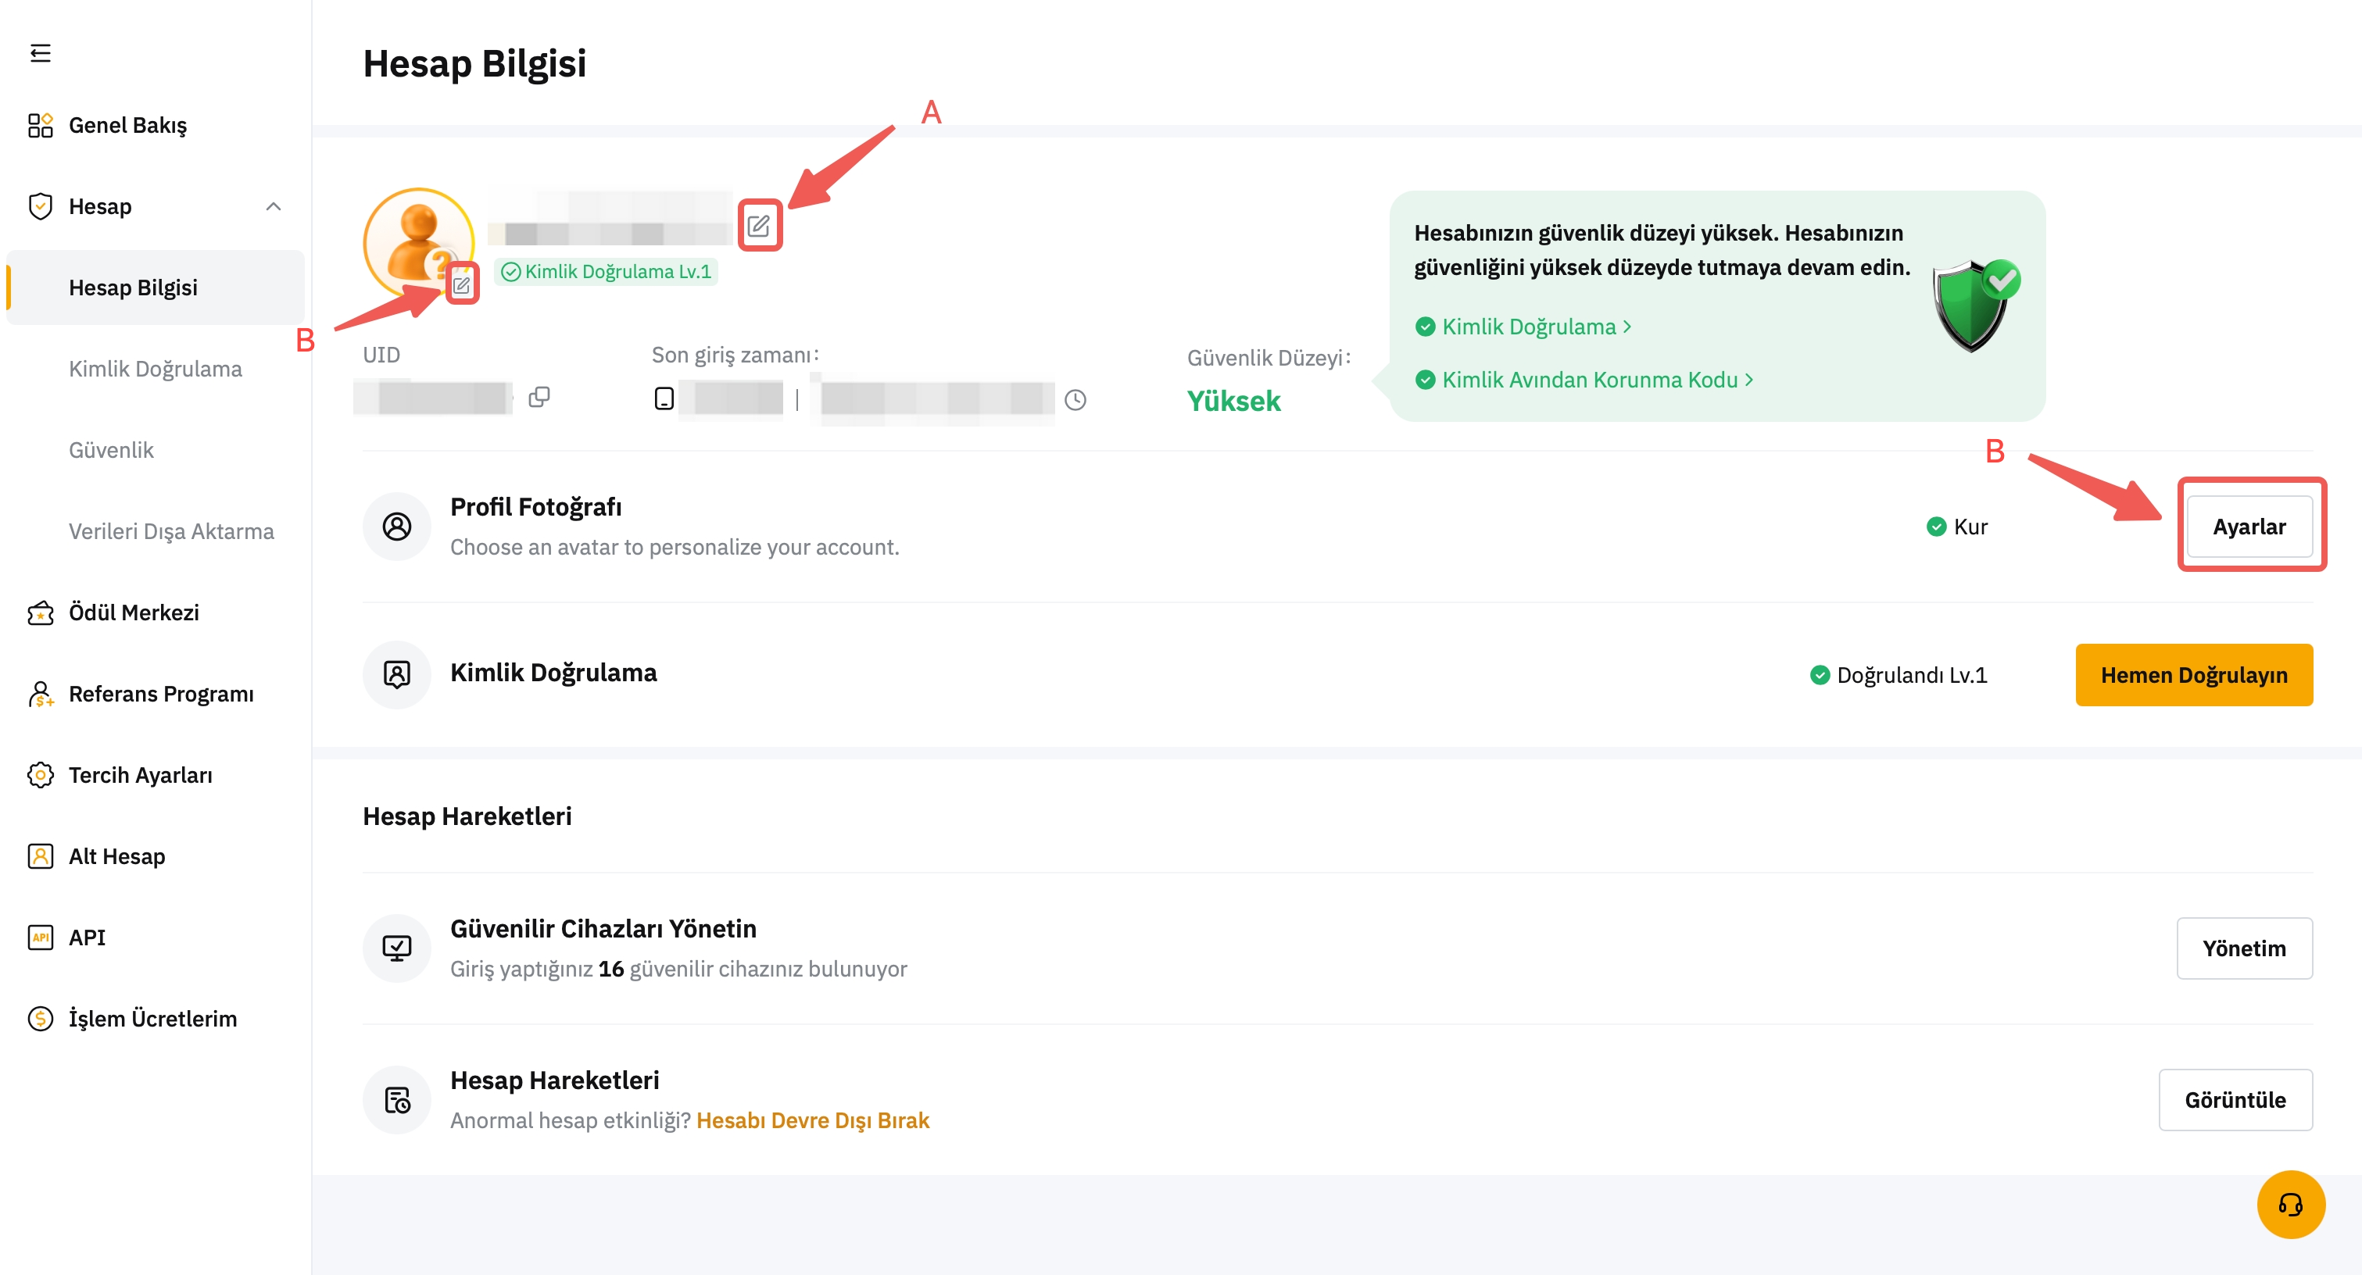Collapse the Hesap section chevron
Viewport: 2362px width, 1275px height.
click(274, 206)
